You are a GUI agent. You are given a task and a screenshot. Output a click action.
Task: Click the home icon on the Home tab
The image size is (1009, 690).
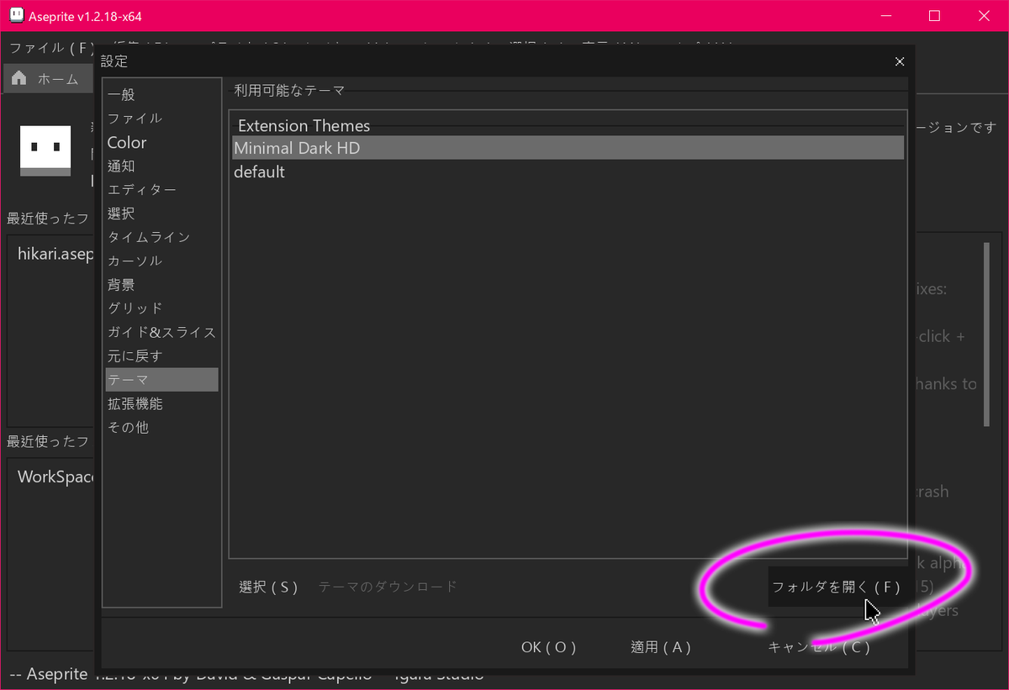(17, 77)
